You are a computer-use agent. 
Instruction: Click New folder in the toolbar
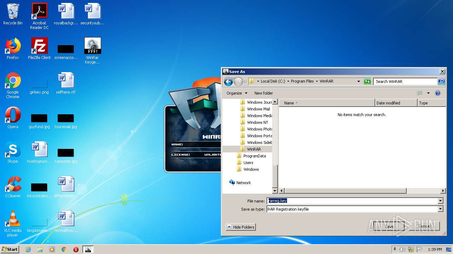click(x=264, y=93)
